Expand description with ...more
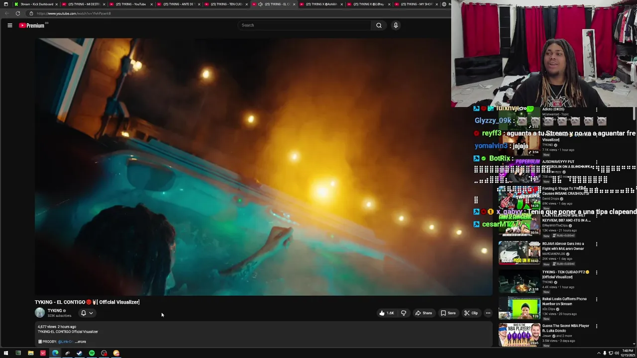 (80, 342)
